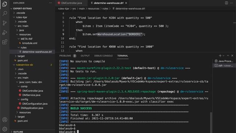
Task: Switch to the Debug Console tab
Action: coord(103,56)
